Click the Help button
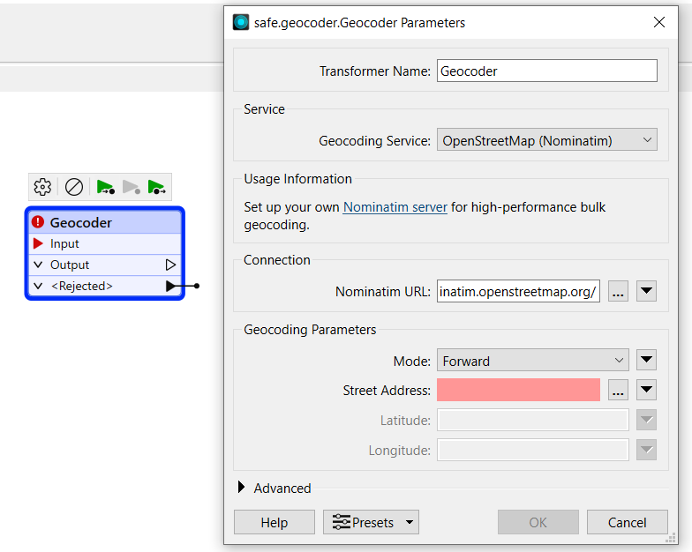Screen dimensions: 692x552 (274, 522)
